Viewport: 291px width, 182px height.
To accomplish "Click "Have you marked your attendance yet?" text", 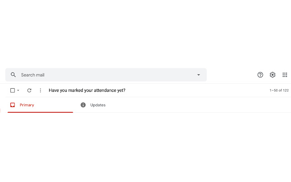I will tap(87, 90).
